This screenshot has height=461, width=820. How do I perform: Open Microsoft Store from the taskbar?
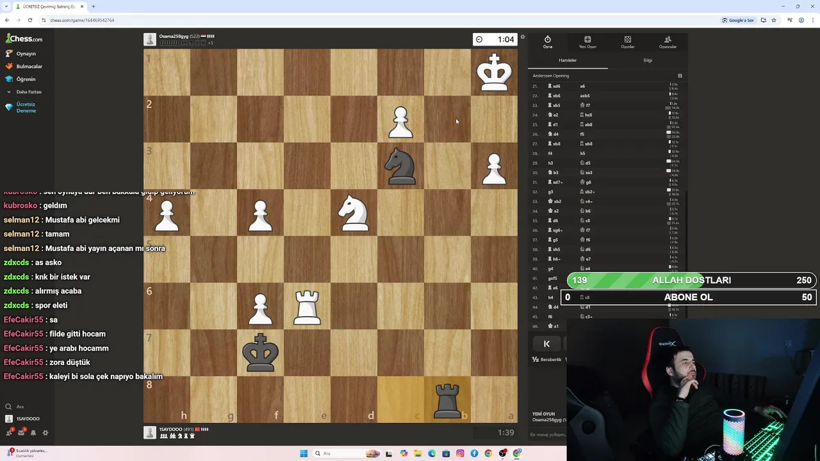coord(446,453)
